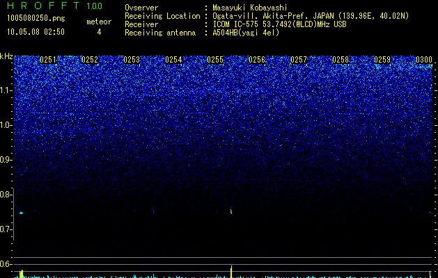Click the 0.9 kHz axis label

point(6,160)
